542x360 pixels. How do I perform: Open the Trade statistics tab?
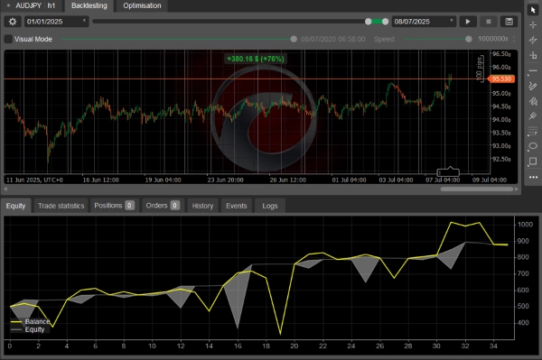(x=61, y=206)
